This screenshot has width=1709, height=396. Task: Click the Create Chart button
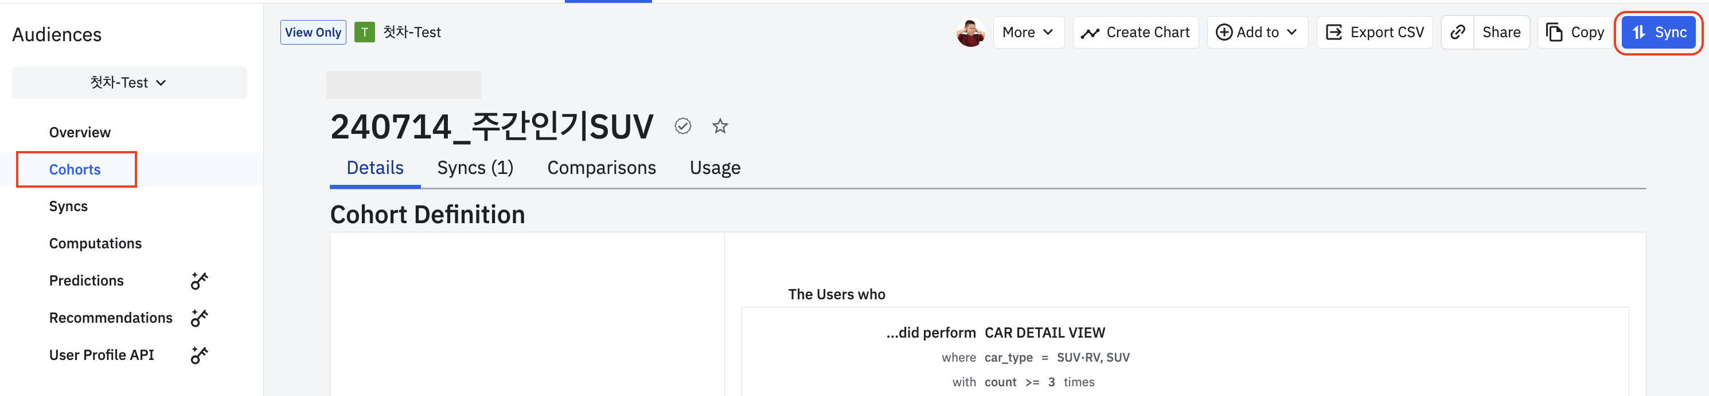click(1135, 33)
